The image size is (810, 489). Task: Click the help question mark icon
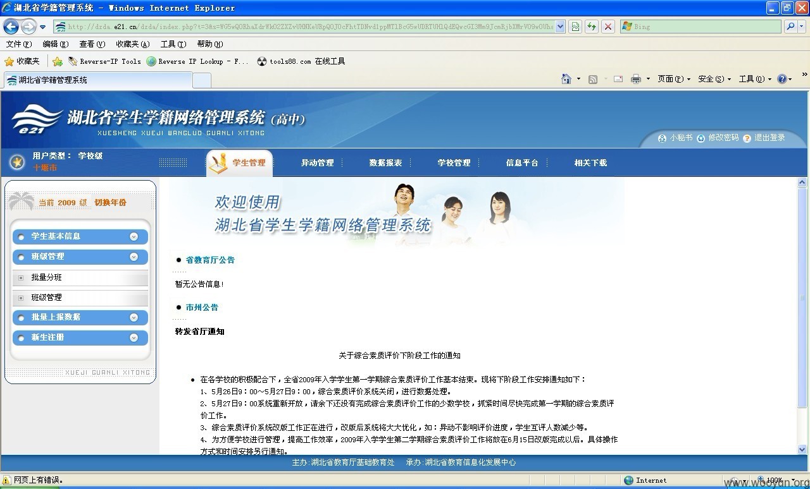[782, 79]
